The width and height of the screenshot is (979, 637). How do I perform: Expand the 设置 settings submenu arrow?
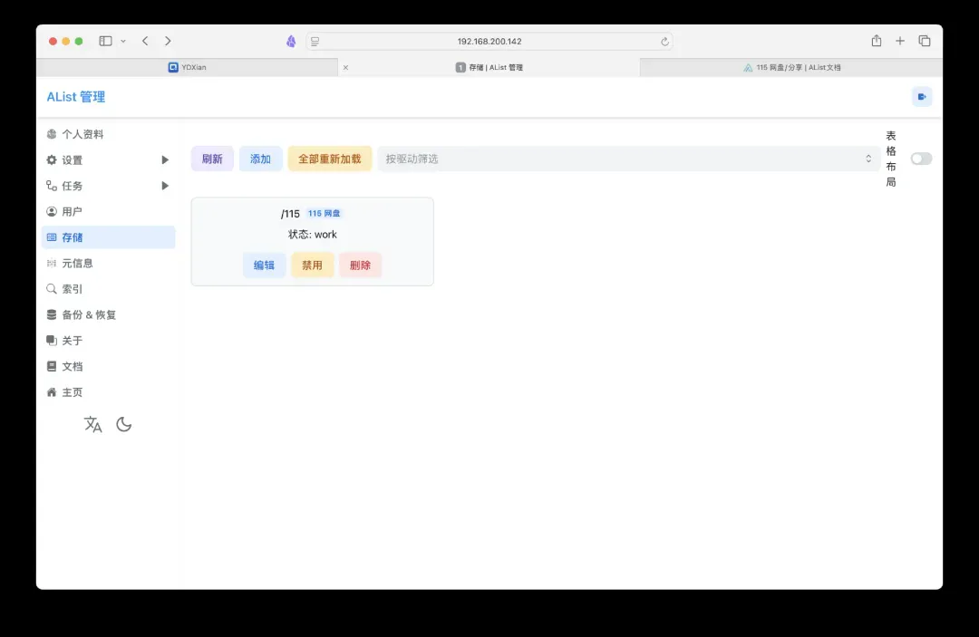pos(165,160)
